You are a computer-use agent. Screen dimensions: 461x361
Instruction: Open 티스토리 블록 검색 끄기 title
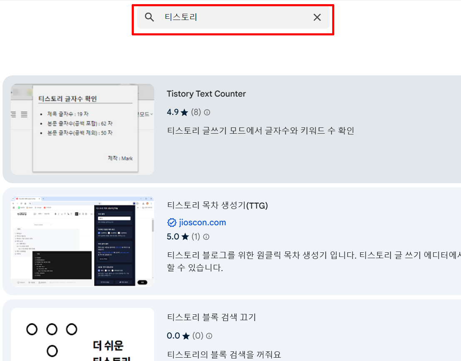[x=211, y=317]
